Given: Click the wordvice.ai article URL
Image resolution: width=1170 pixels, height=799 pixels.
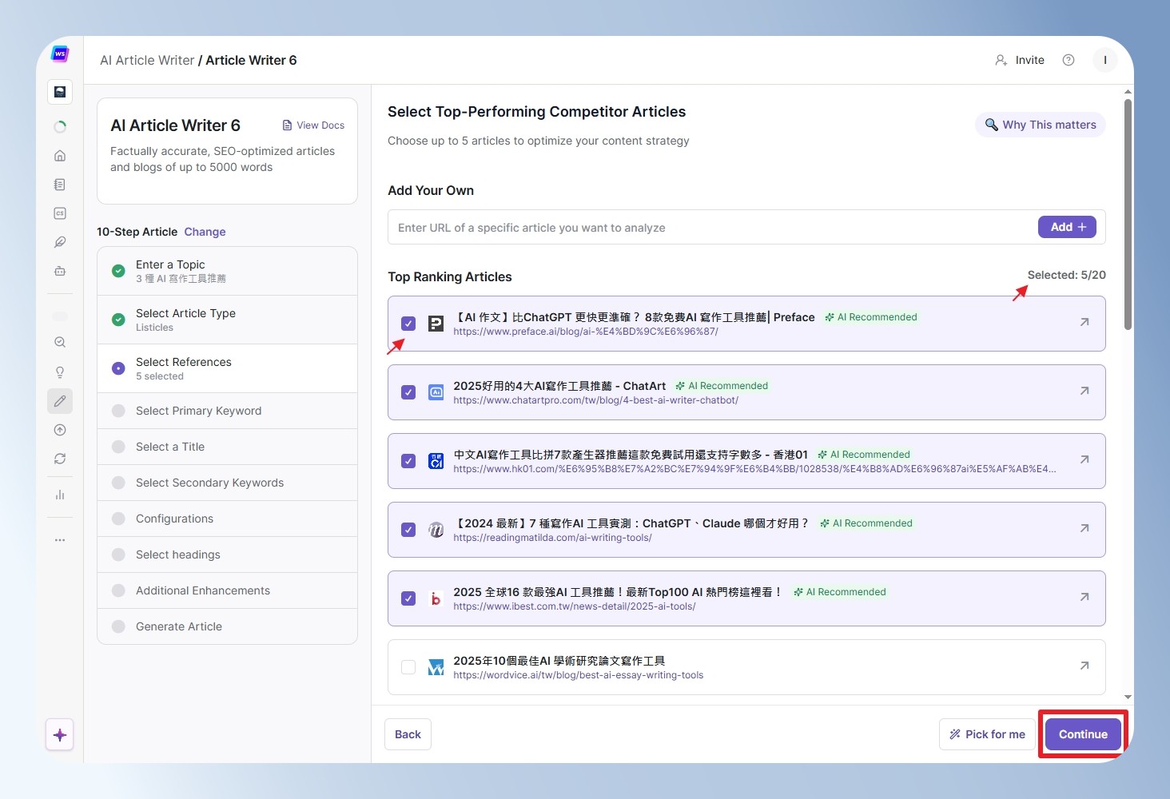Looking at the screenshot, I should click(579, 675).
